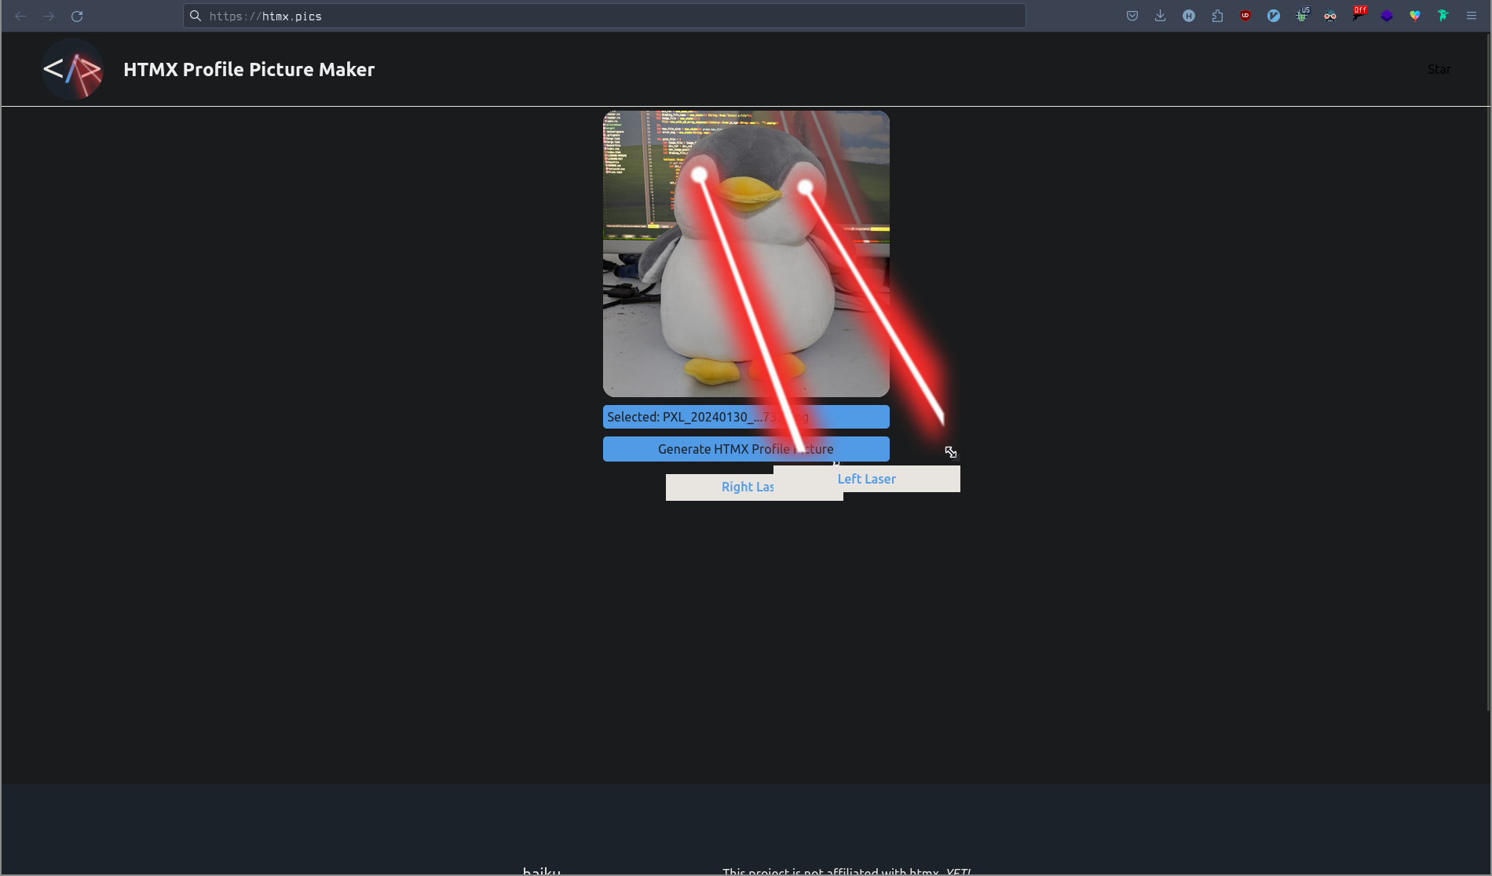Click the blue circular V extension icon
This screenshot has width=1492, height=876.
pyautogui.click(x=1274, y=16)
